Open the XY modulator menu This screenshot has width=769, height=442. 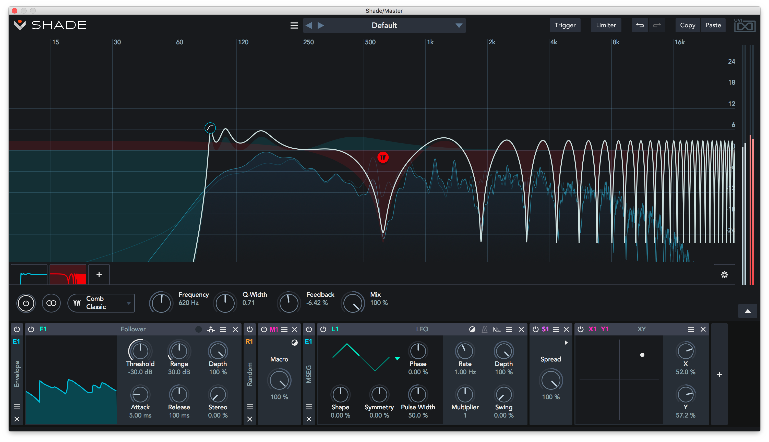click(691, 329)
